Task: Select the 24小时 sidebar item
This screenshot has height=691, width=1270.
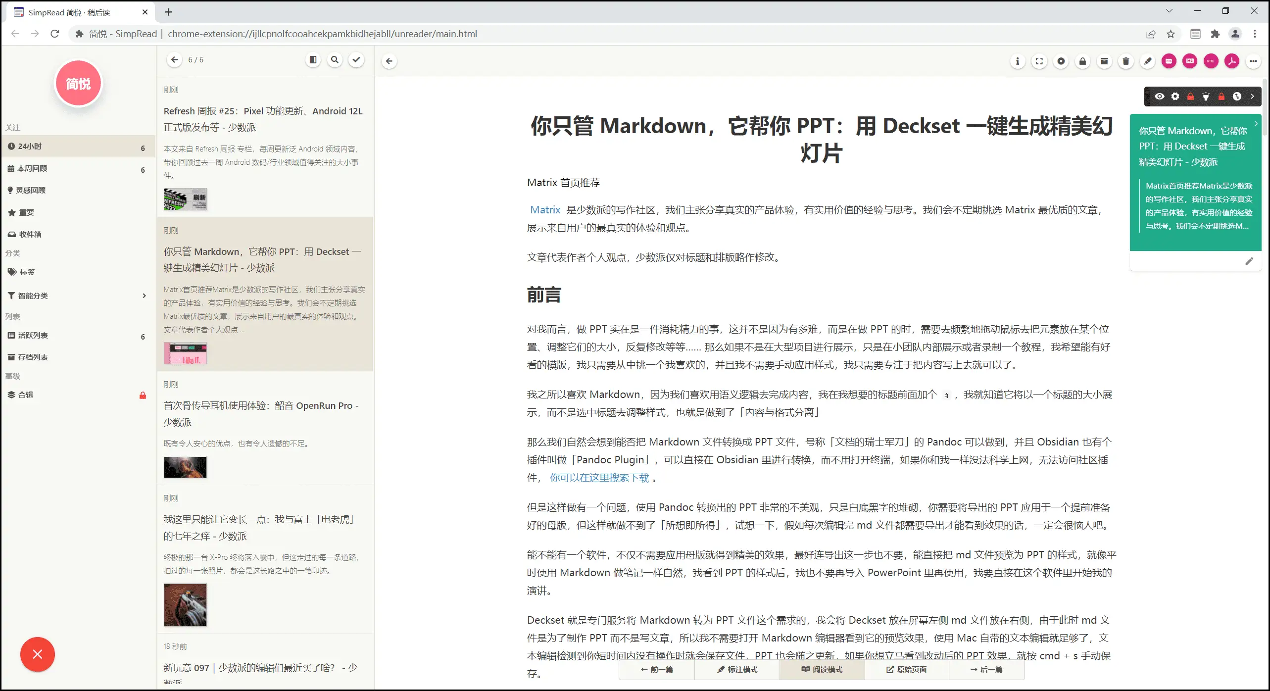Action: coord(78,147)
